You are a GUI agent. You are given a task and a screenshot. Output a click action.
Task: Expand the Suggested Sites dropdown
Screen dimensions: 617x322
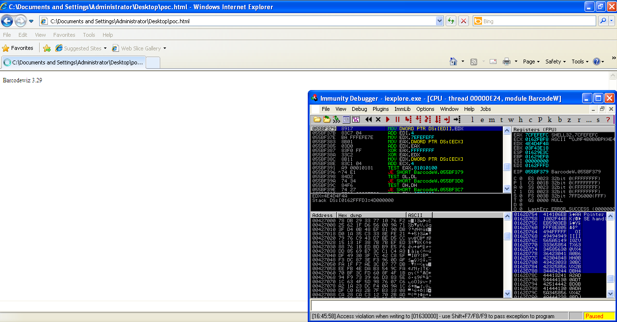point(105,48)
